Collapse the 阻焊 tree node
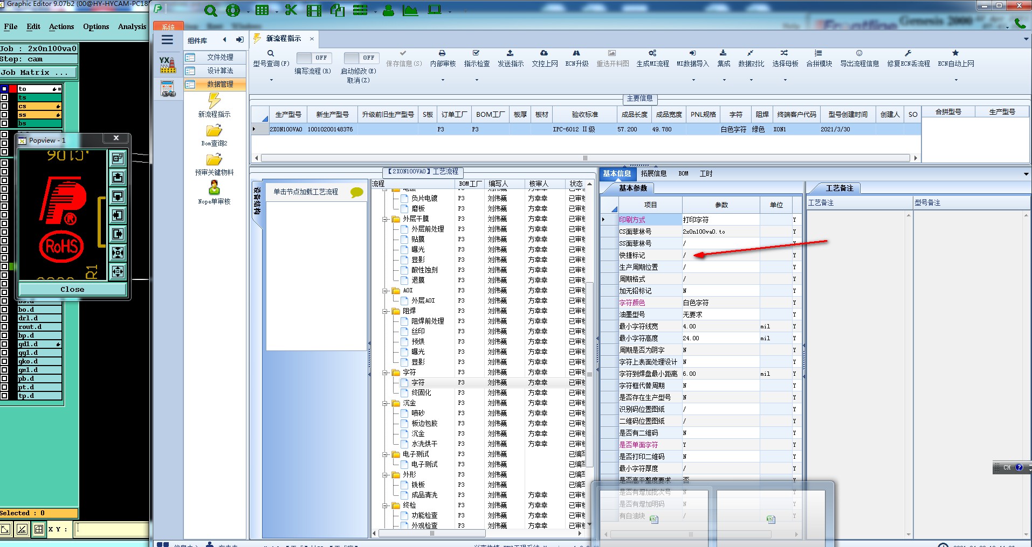1032x547 pixels. point(386,311)
